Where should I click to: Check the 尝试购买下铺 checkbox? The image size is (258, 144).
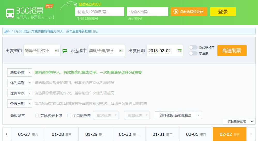click(37, 116)
